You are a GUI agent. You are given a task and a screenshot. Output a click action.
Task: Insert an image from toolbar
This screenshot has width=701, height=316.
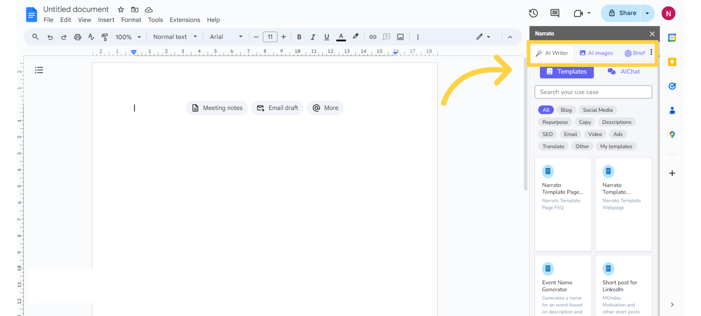401,37
